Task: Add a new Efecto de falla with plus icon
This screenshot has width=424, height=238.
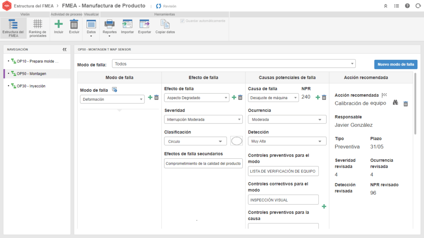Action: tap(234, 97)
